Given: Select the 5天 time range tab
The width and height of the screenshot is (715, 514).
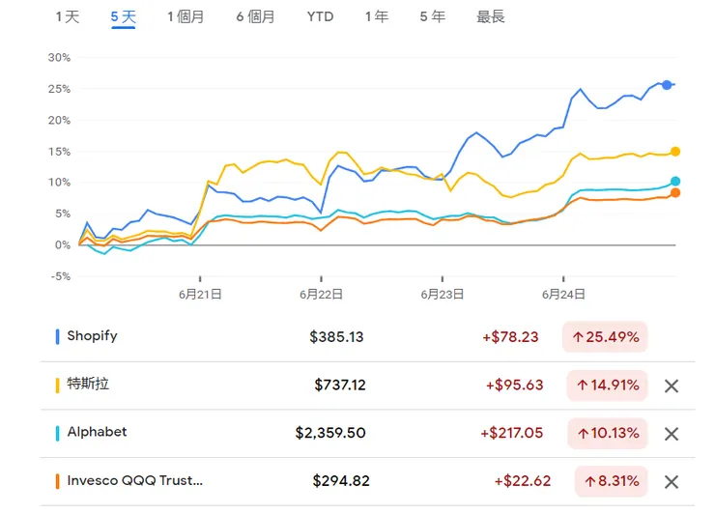Looking at the screenshot, I should (x=123, y=17).
